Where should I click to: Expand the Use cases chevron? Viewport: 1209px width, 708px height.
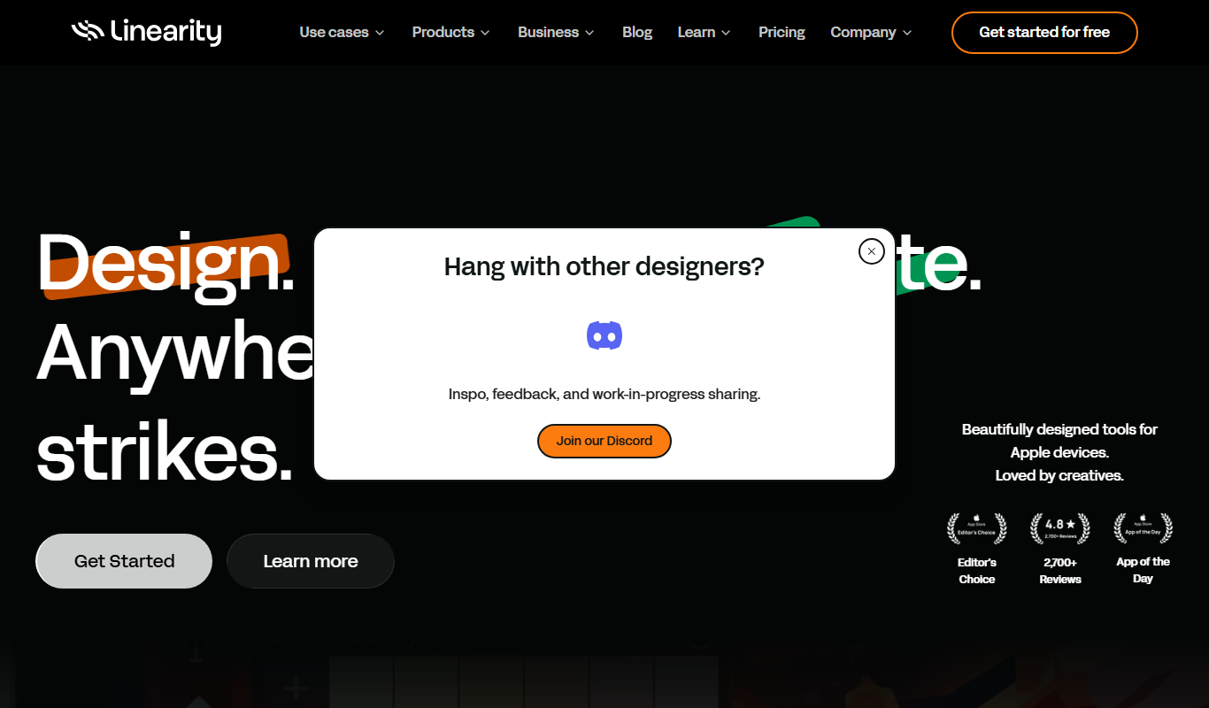click(380, 33)
